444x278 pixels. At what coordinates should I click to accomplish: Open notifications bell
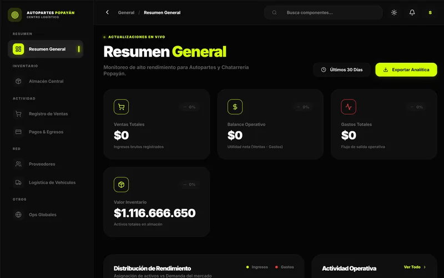click(412, 12)
